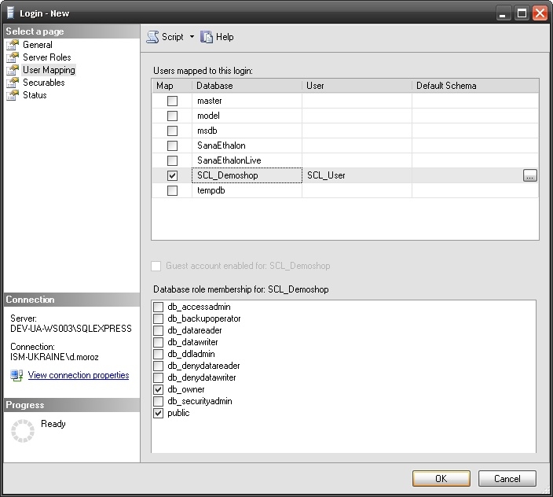The width and height of the screenshot is (553, 497).
Task: Select the User Mapping page
Action: coord(49,70)
